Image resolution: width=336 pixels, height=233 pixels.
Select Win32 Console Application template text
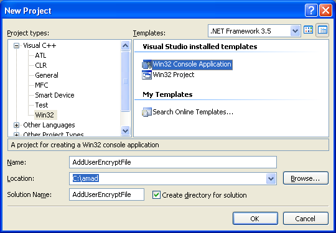(x=192, y=65)
